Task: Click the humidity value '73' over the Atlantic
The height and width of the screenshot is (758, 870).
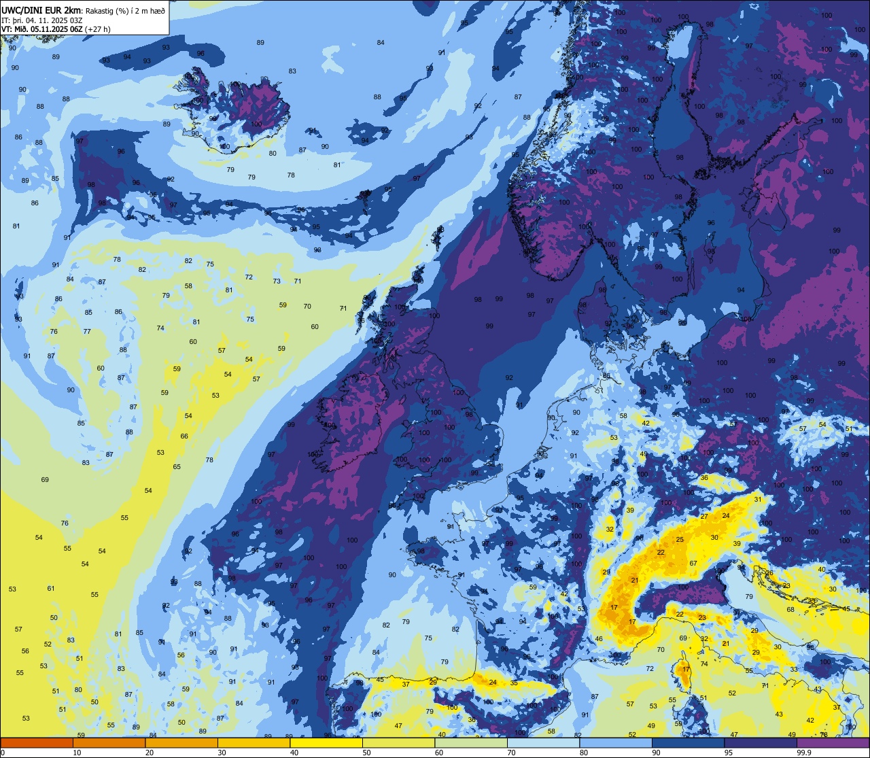Action: point(277,281)
